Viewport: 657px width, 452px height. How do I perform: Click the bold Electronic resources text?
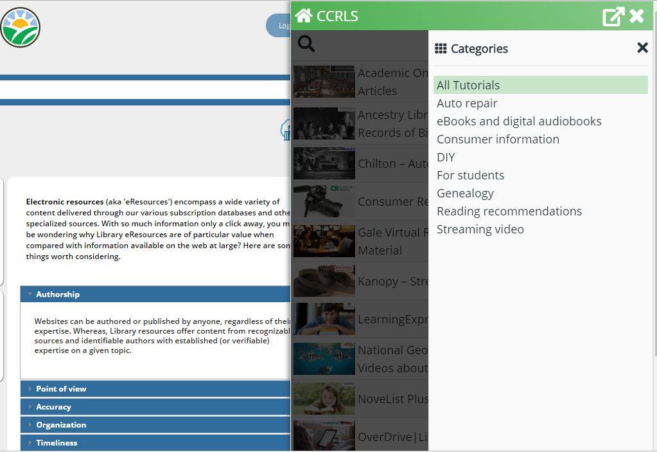64,202
